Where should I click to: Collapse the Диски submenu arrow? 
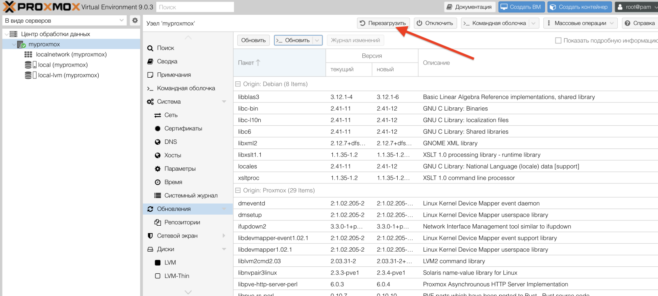pos(224,249)
